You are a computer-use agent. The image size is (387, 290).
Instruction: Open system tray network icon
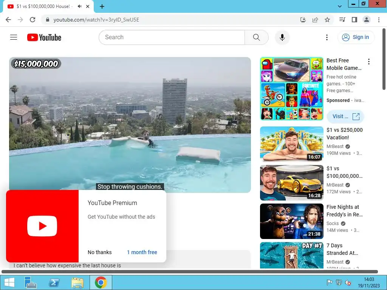[x=339, y=282]
